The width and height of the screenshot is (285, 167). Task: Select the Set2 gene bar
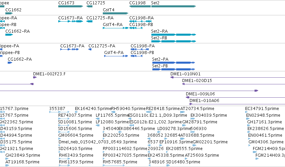click(173, 6)
